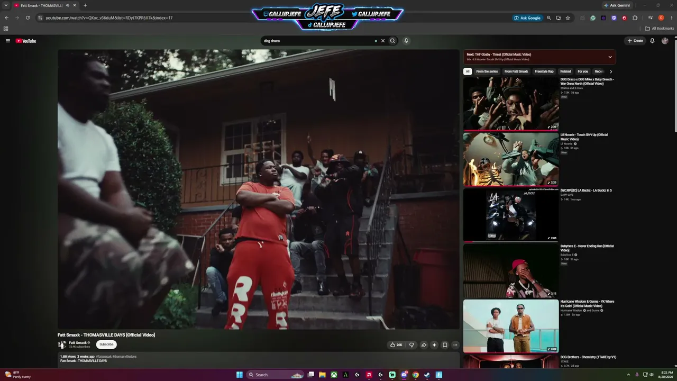Open a new Chrome tab
Viewport: 677px width, 381px height.
point(85,5)
